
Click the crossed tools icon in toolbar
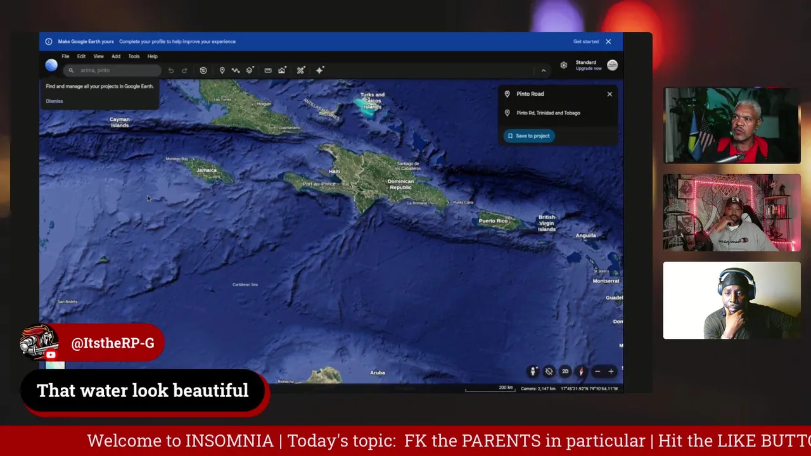(x=300, y=70)
